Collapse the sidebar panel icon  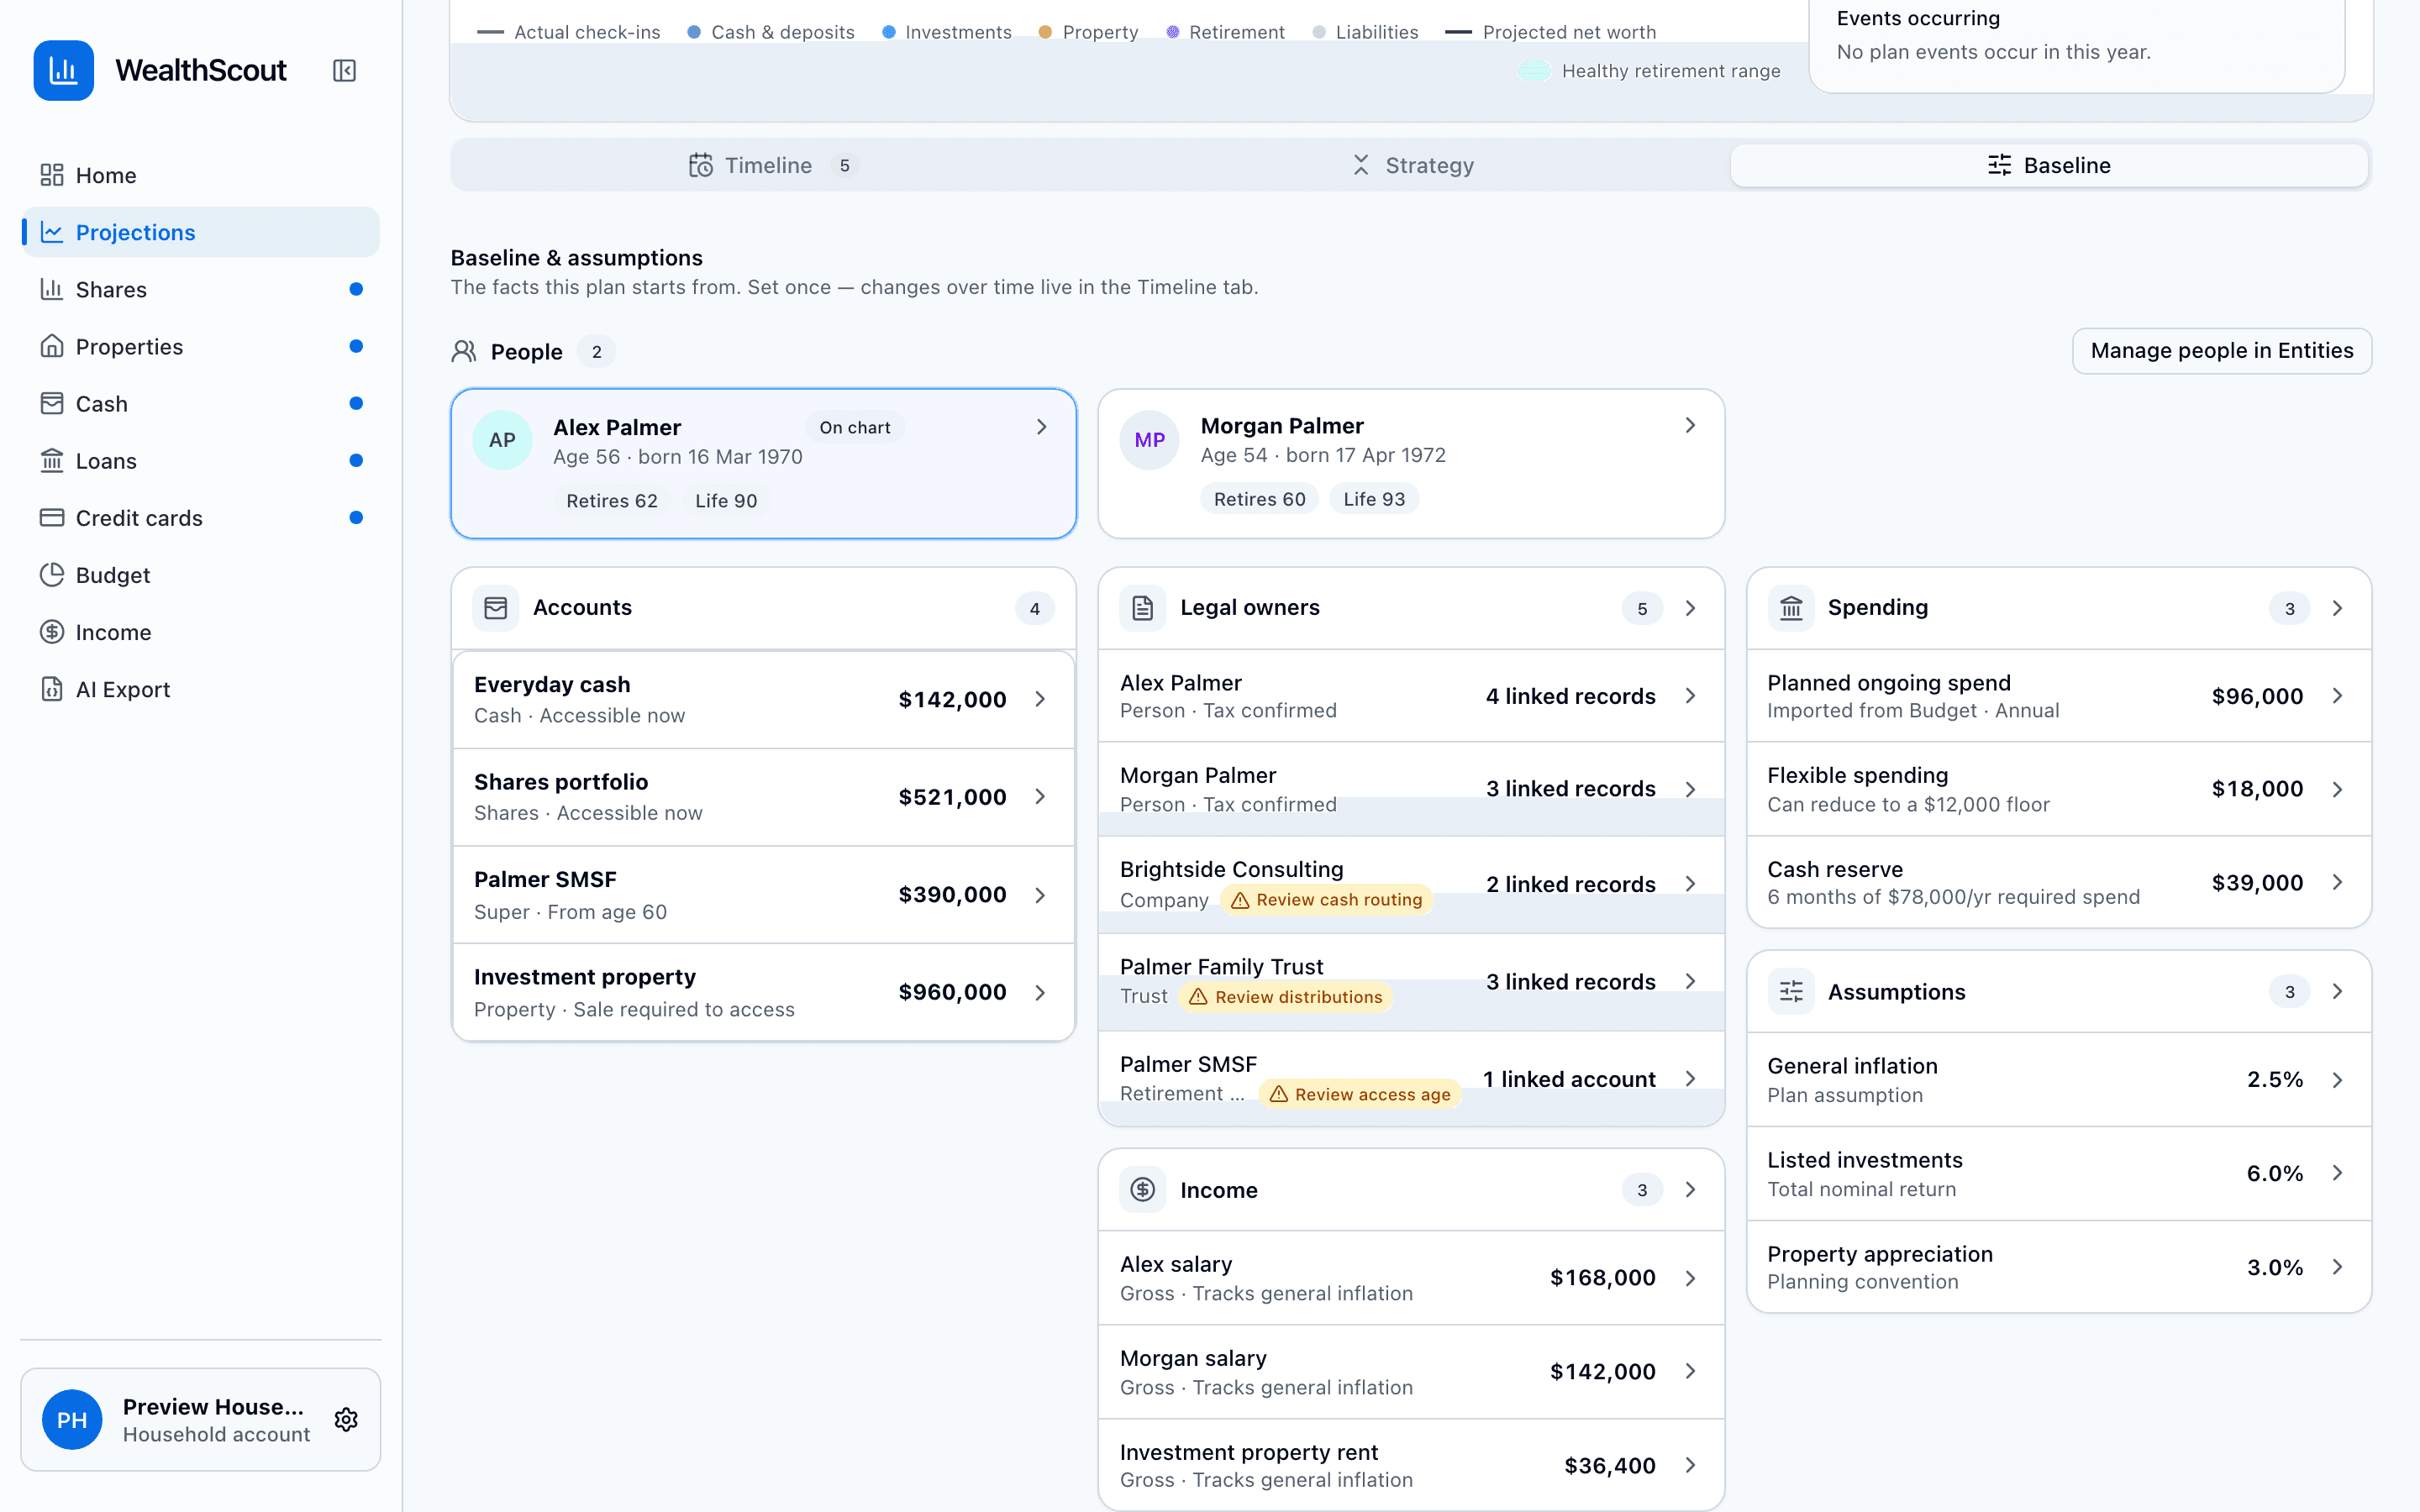click(344, 70)
